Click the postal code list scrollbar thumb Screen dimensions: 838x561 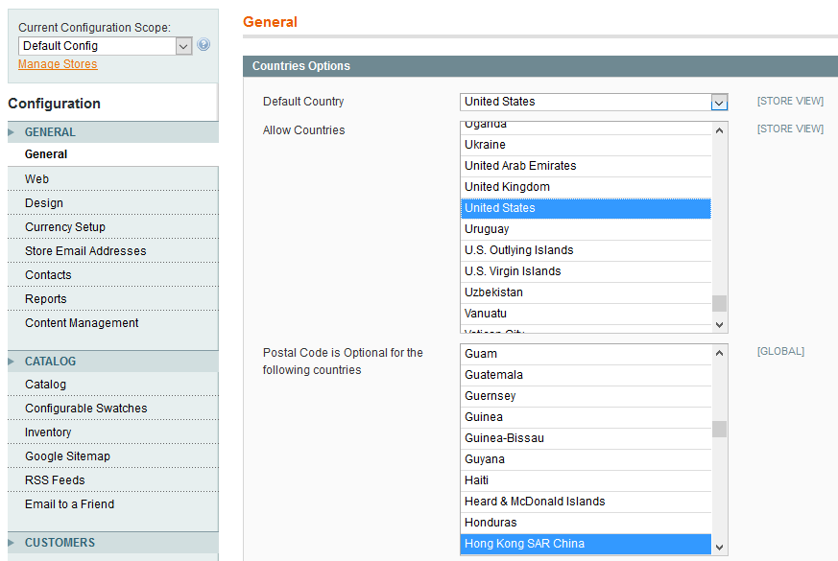(719, 429)
